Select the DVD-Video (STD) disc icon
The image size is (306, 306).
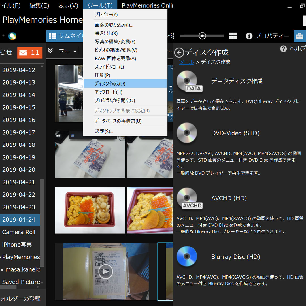click(x=187, y=133)
